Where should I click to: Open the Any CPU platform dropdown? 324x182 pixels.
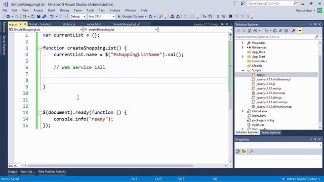[101, 16]
